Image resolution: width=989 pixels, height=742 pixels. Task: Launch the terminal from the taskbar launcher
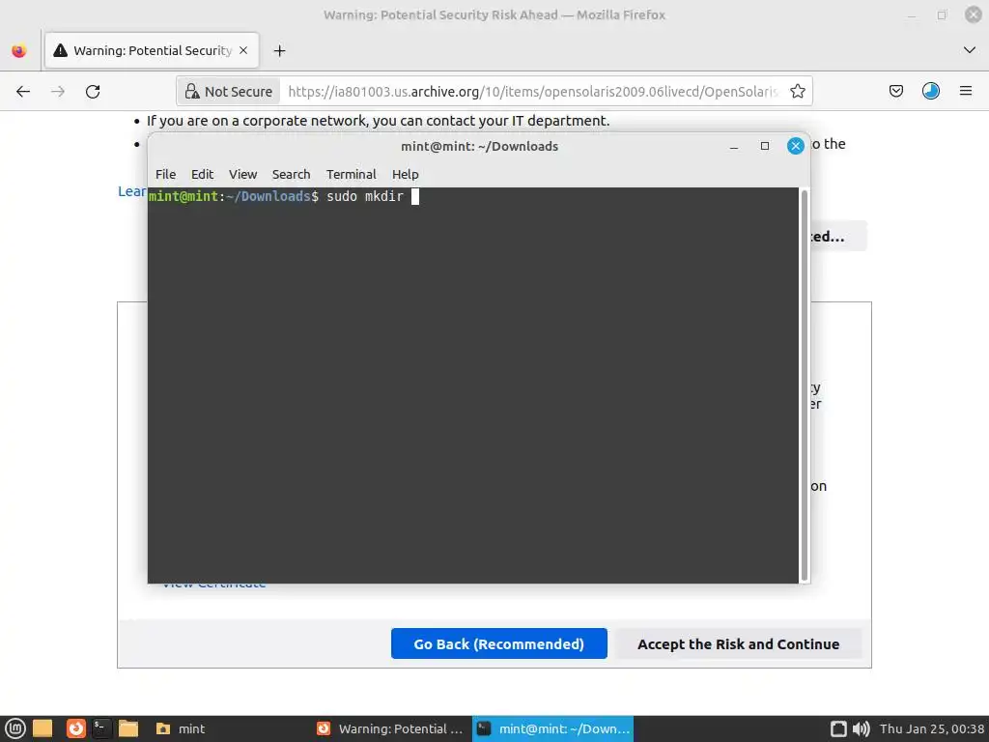point(100,728)
